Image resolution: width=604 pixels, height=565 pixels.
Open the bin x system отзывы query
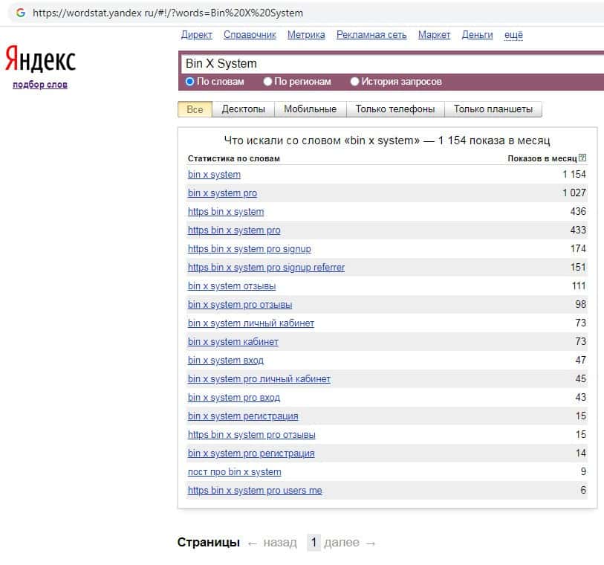tap(232, 286)
